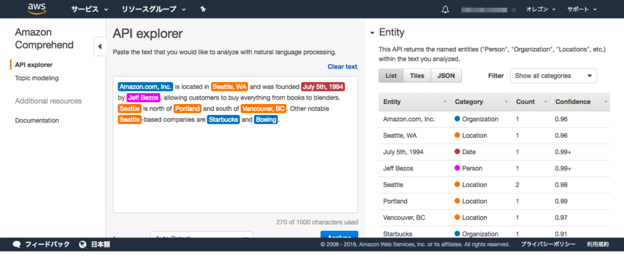This screenshot has height=265, width=624.
Task: Open the リソースグループ menu
Action: pos(154,9)
